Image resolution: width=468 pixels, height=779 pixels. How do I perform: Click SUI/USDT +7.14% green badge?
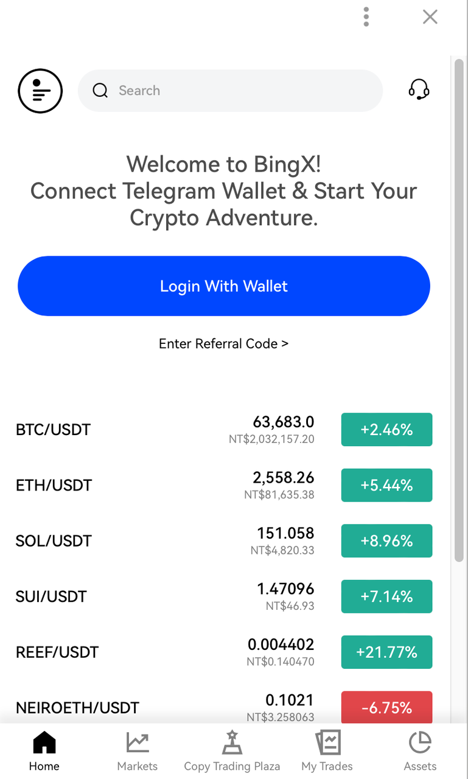point(386,596)
